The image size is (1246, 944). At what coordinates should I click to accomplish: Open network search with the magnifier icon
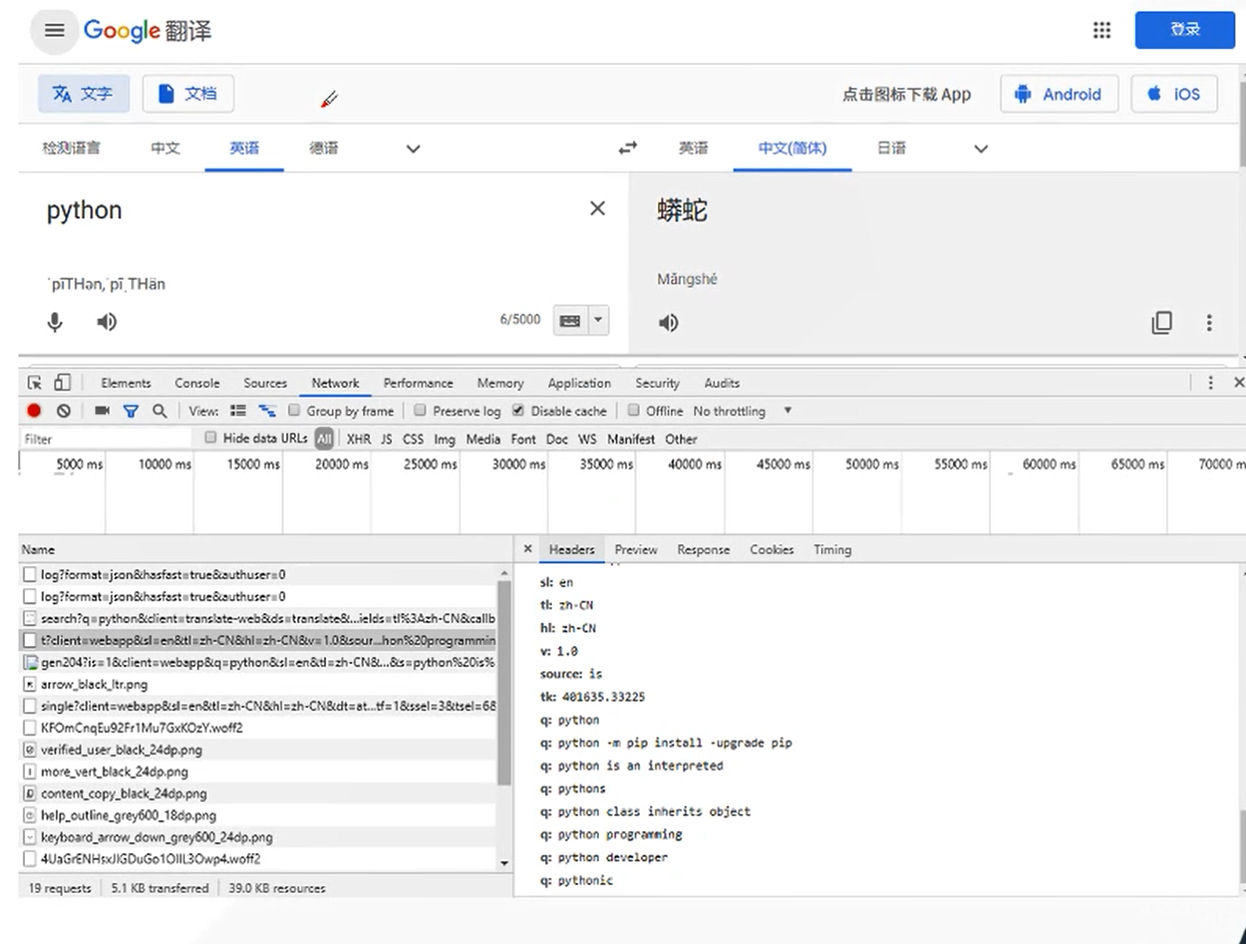click(159, 411)
